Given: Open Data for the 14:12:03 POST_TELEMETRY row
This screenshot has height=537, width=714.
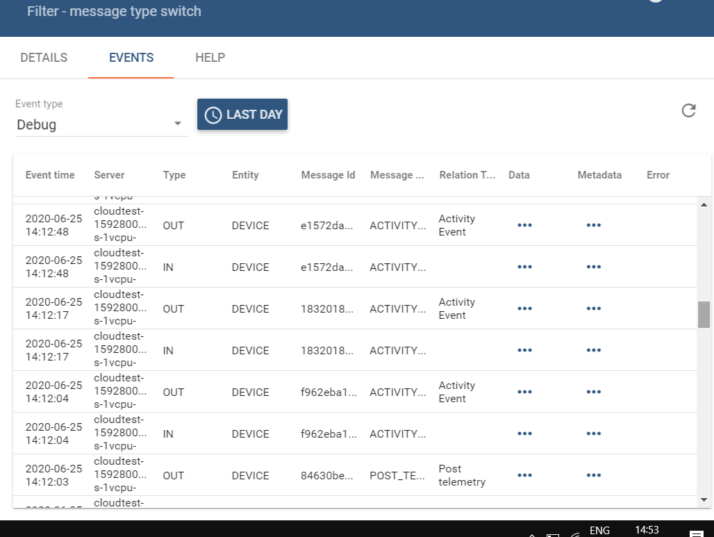Looking at the screenshot, I should click(524, 475).
